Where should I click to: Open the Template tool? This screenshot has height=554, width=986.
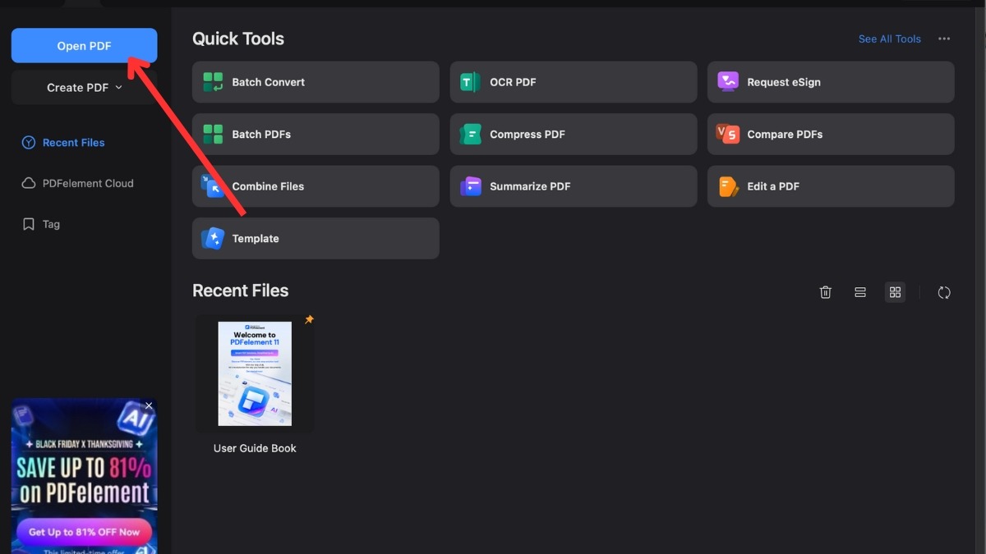tap(316, 238)
